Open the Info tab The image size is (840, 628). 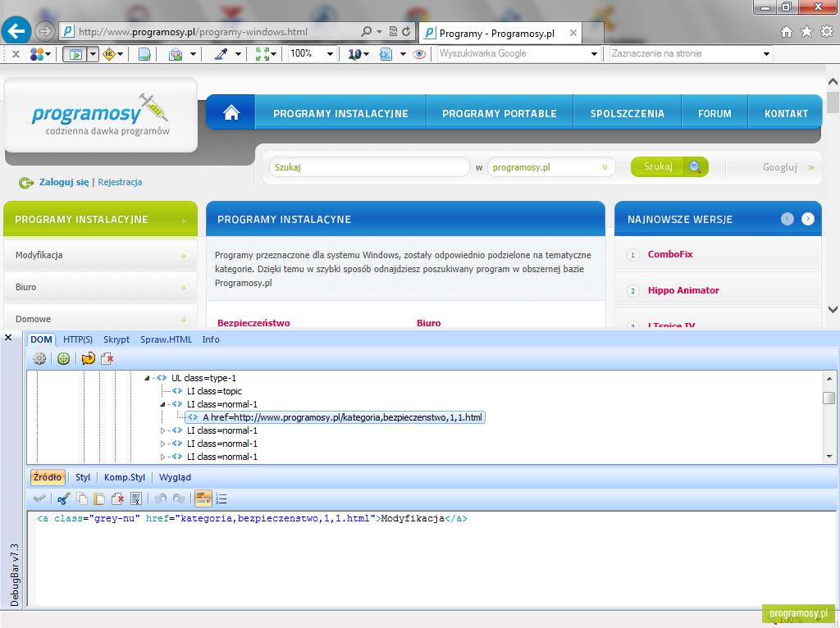(211, 339)
